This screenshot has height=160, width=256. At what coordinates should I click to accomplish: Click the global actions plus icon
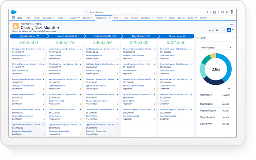(x=214, y=12)
